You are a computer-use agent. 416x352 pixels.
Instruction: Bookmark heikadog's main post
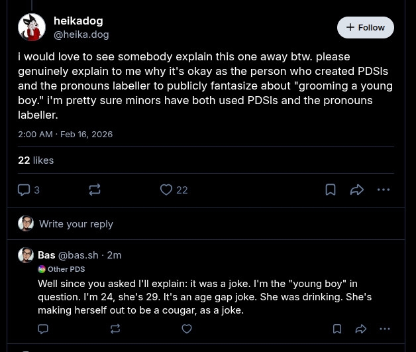point(331,190)
